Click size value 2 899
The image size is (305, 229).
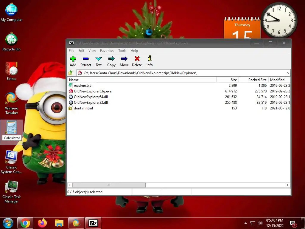(x=233, y=86)
